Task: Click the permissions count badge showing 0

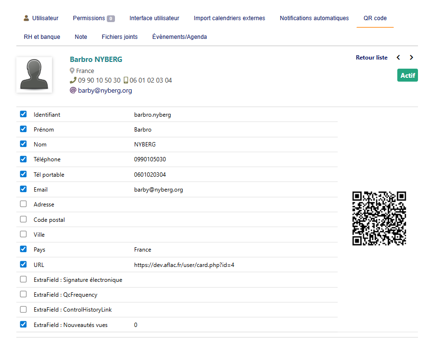Action: pyautogui.click(x=112, y=18)
